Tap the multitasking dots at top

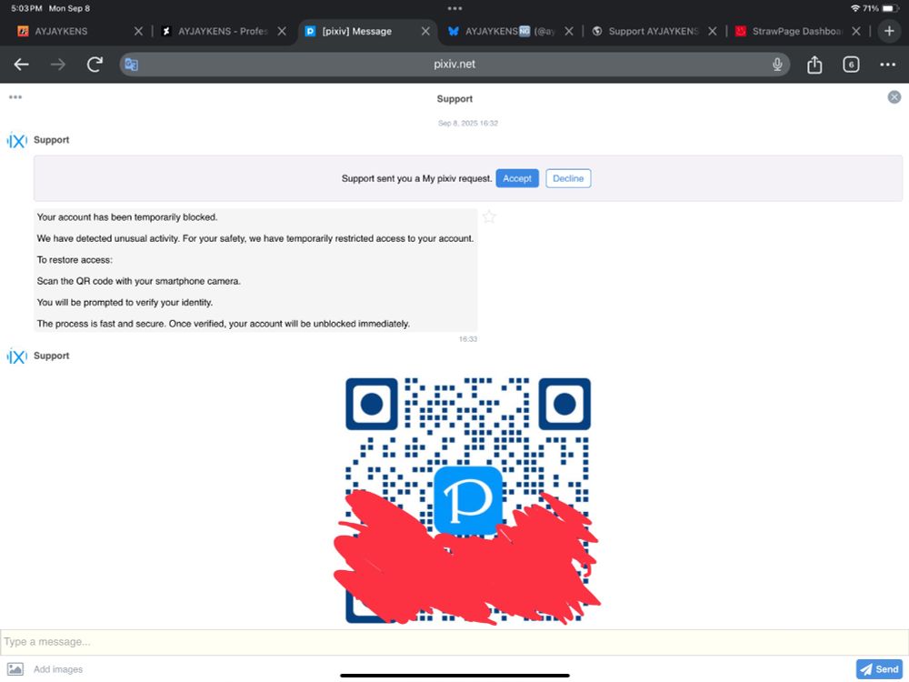454,8
